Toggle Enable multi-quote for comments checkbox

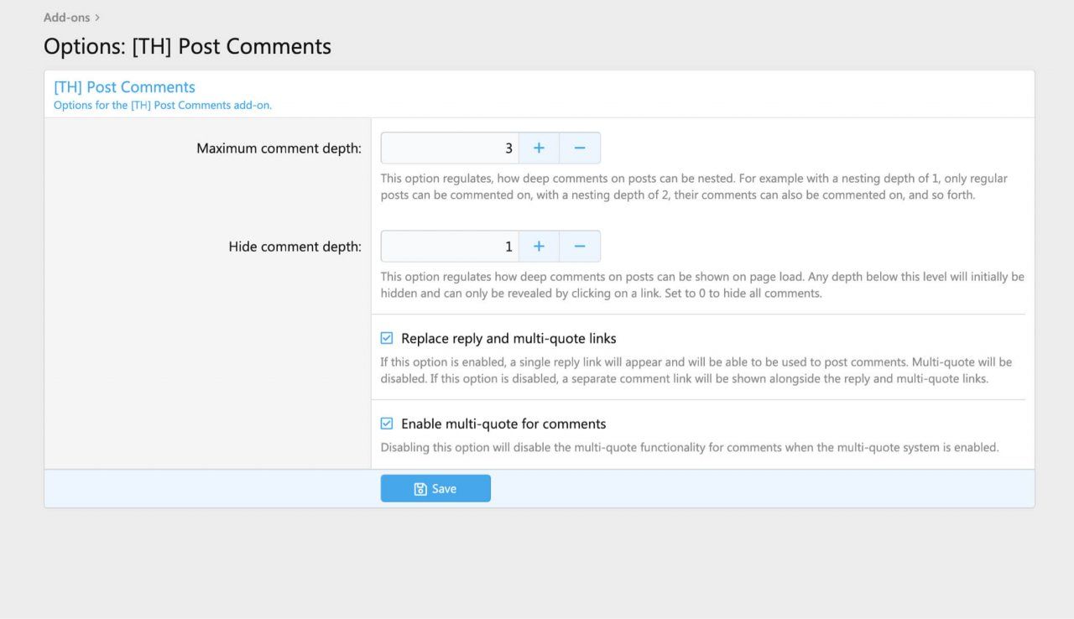point(387,424)
